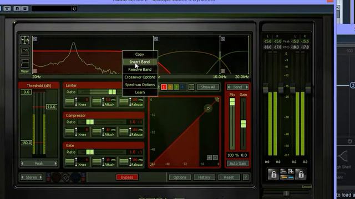Click the Limiter threshold 0.0 value field
The height and width of the screenshot is (199, 355).
[27, 92]
